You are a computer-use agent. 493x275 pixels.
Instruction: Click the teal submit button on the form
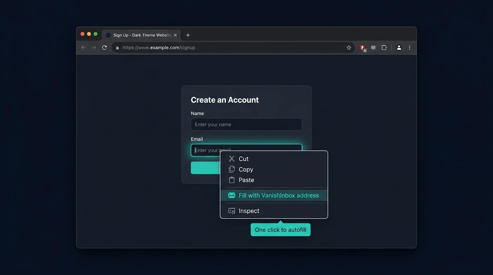coord(205,168)
